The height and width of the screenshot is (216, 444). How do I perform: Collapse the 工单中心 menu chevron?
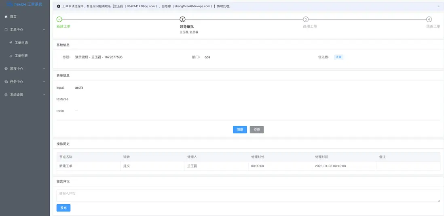click(44, 30)
